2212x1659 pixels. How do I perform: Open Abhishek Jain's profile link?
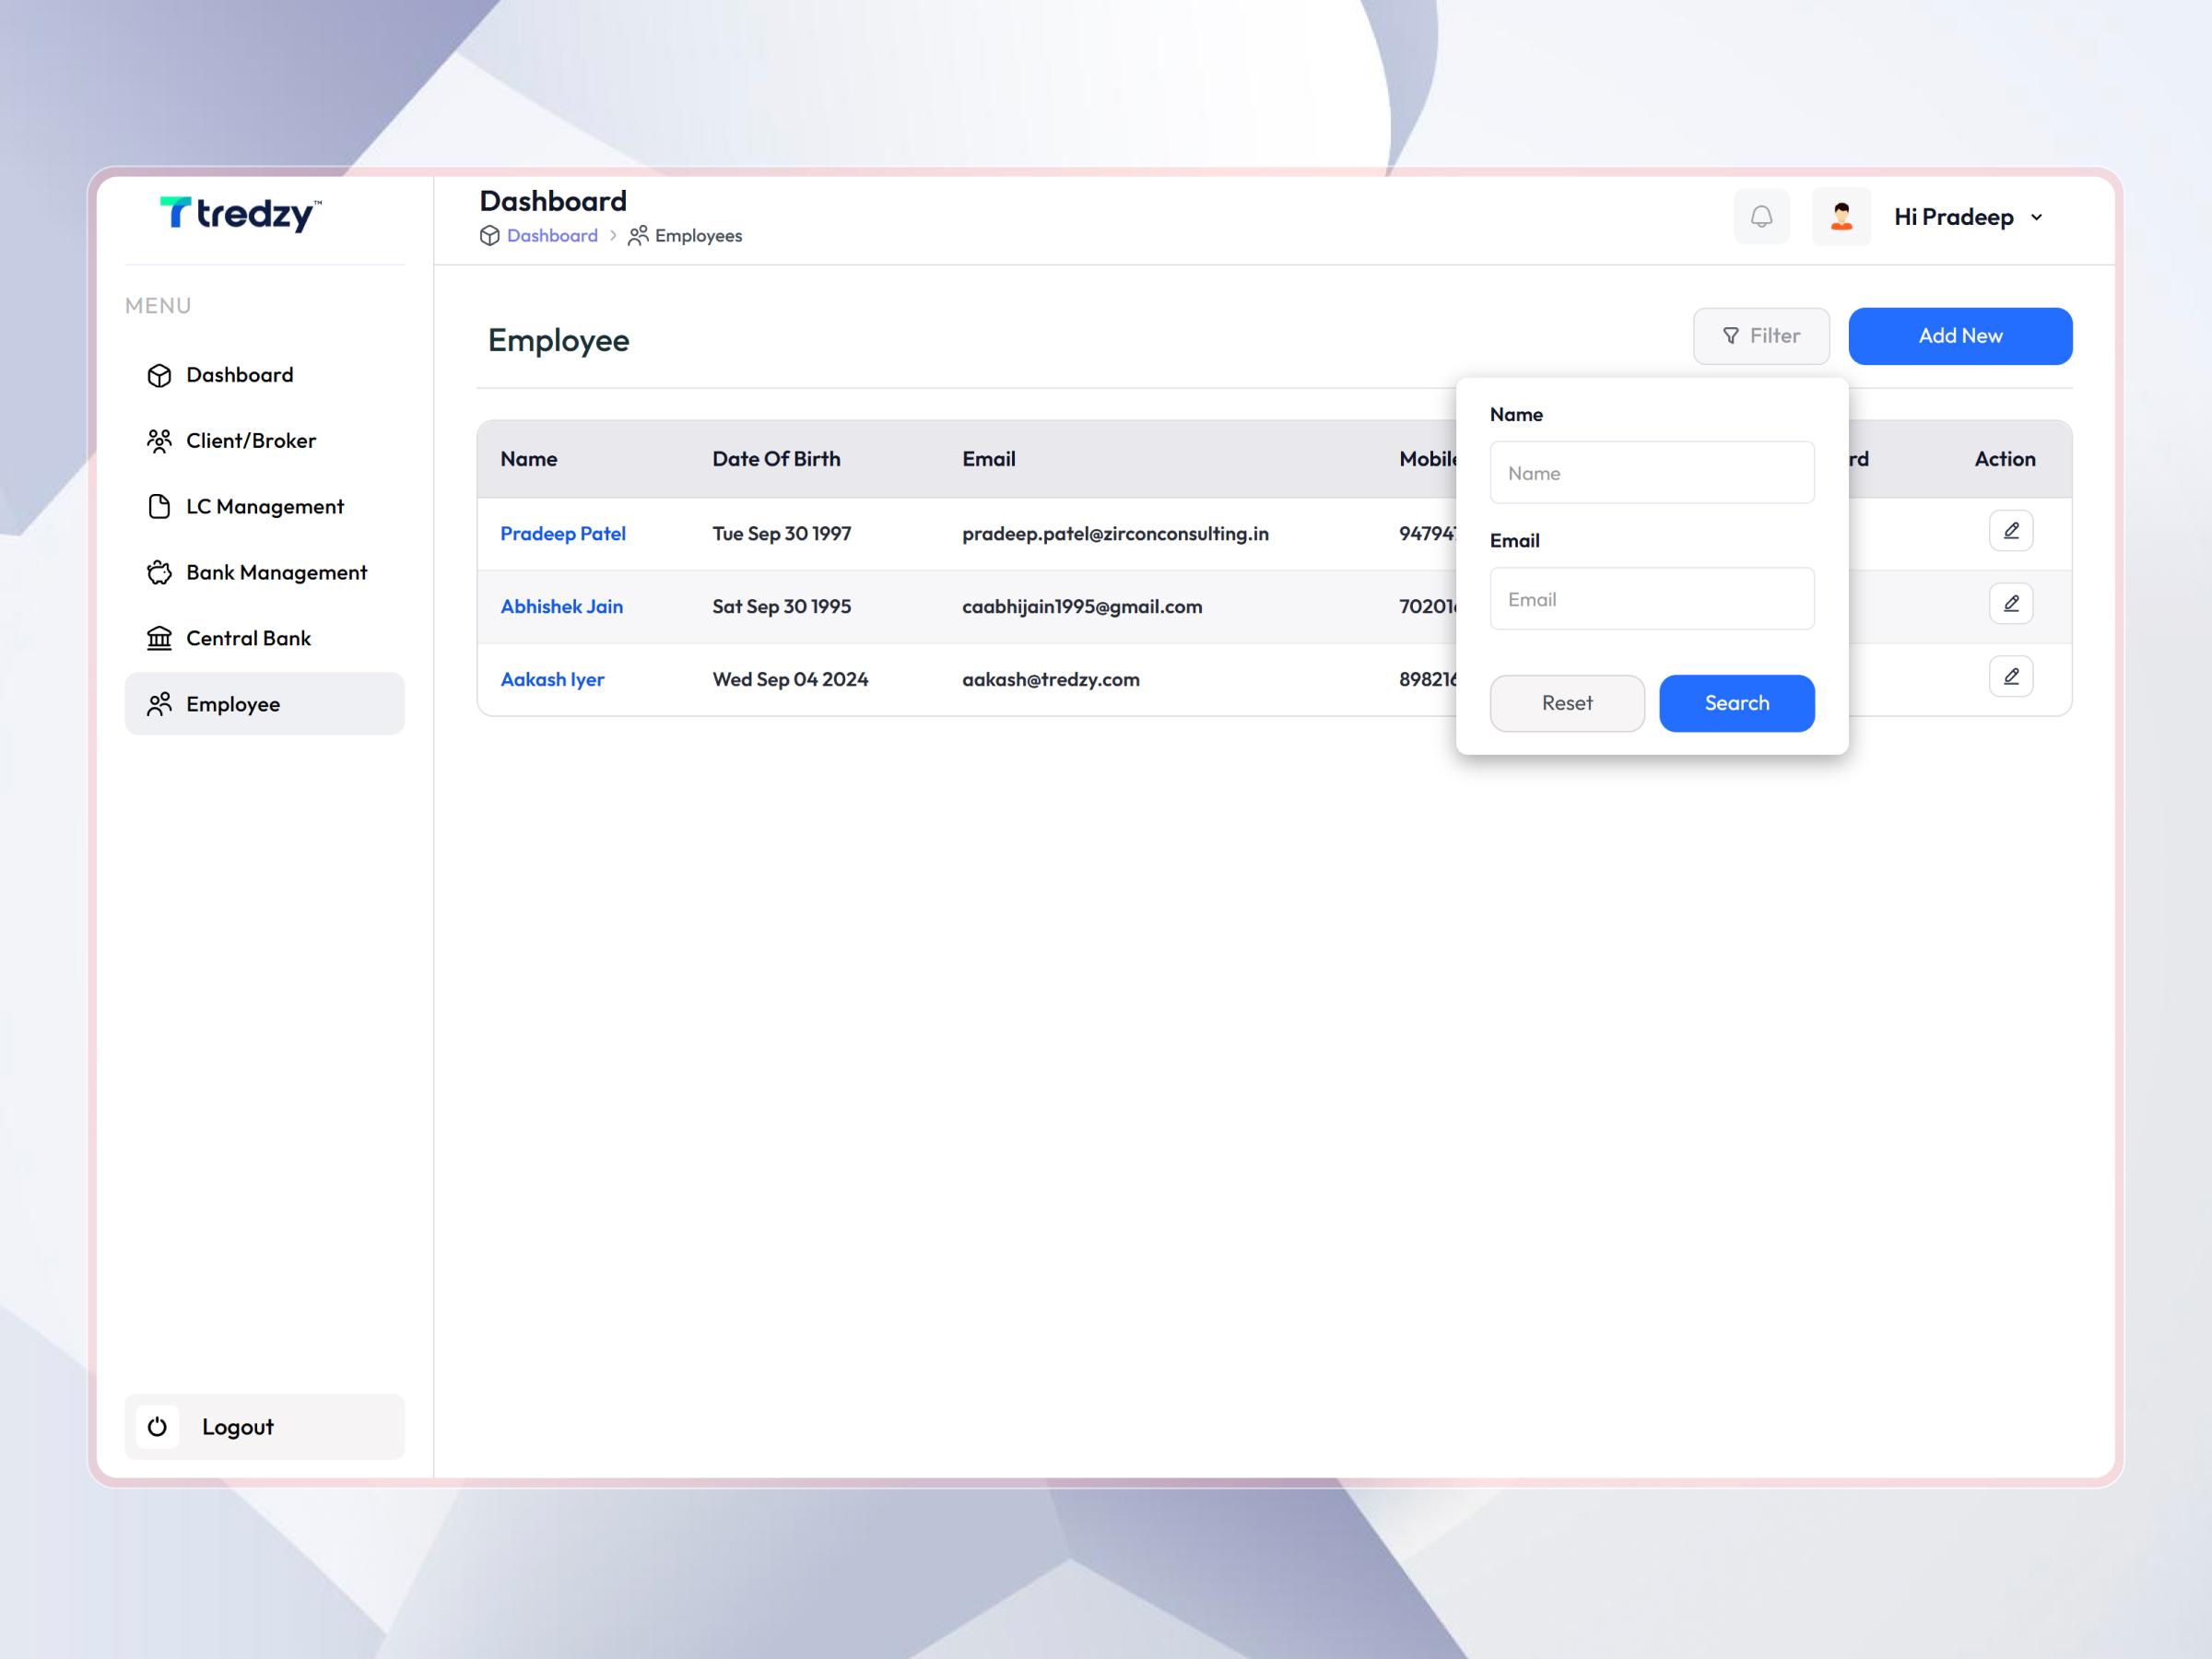(x=562, y=607)
